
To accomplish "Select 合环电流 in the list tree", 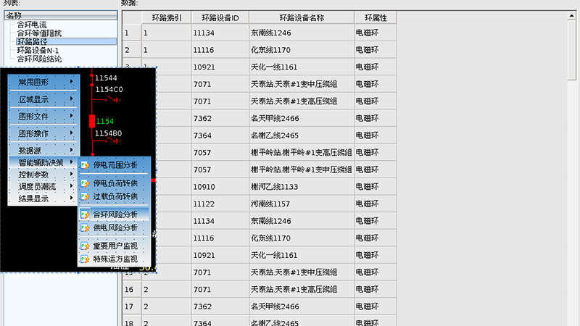I will pos(35,25).
